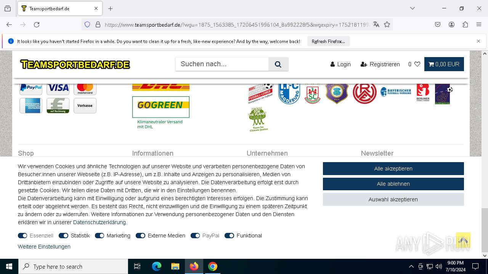Image resolution: width=488 pixels, height=274 pixels.
Task: Open the Firefox account icon
Action: point(451,25)
